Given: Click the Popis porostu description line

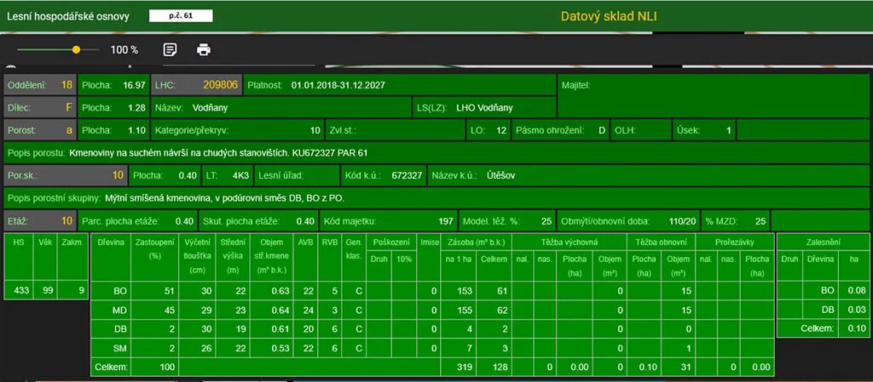Looking at the screenshot, I should (x=436, y=152).
